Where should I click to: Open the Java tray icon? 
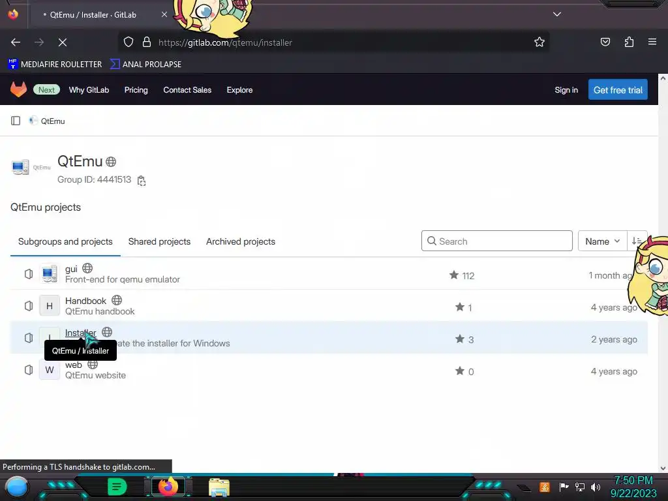[544, 487]
